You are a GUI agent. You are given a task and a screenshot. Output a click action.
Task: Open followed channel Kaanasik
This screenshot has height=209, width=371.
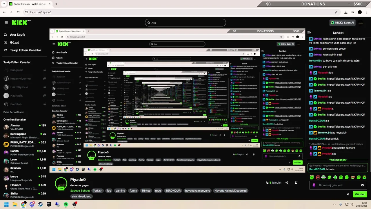click(x=25, y=96)
